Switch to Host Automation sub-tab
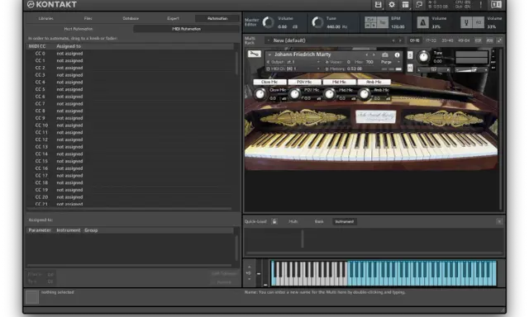 pyautogui.click(x=79, y=29)
